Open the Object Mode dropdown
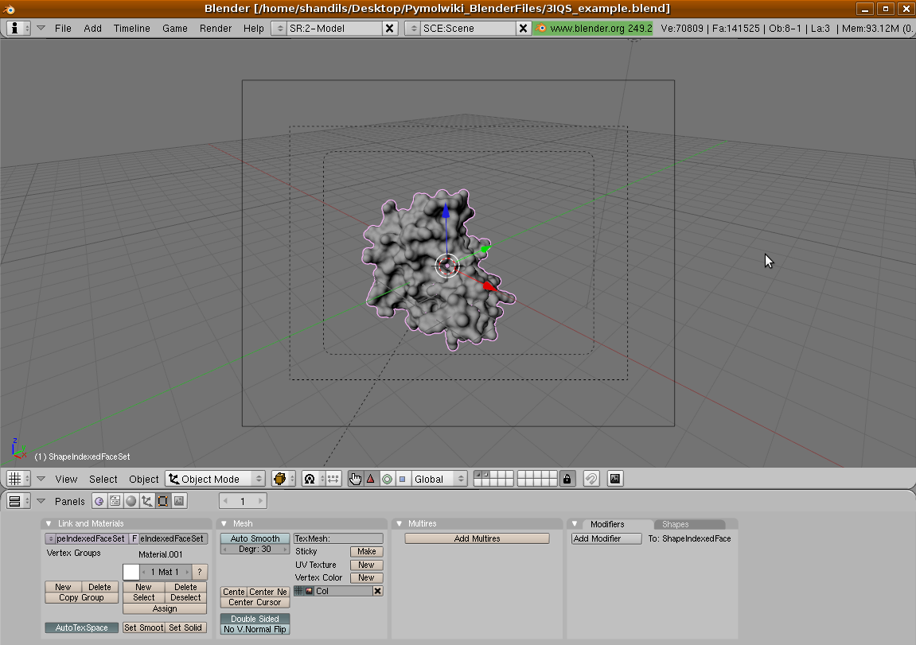This screenshot has width=916, height=645. click(x=216, y=479)
